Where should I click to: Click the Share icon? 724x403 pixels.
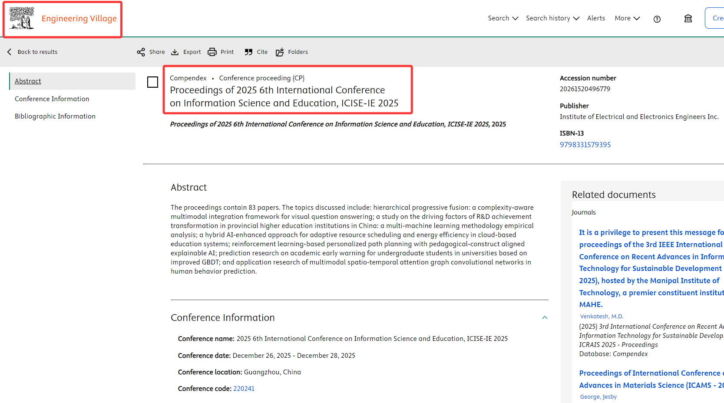pos(141,52)
